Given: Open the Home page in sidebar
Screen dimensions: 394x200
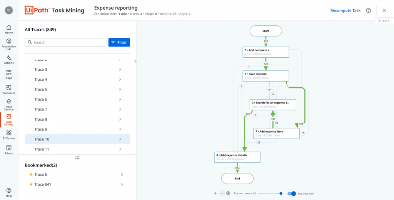Looking at the screenshot, I should (x=9, y=29).
